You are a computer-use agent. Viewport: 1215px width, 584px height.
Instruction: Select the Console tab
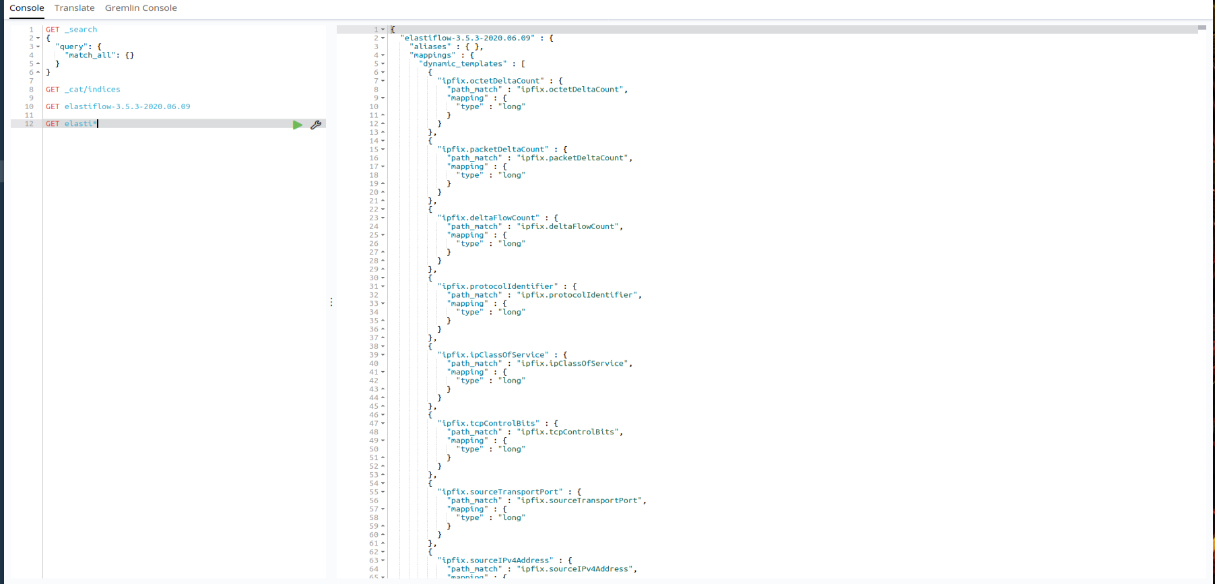coord(27,8)
